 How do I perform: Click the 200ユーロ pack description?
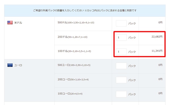coord(73,79)
